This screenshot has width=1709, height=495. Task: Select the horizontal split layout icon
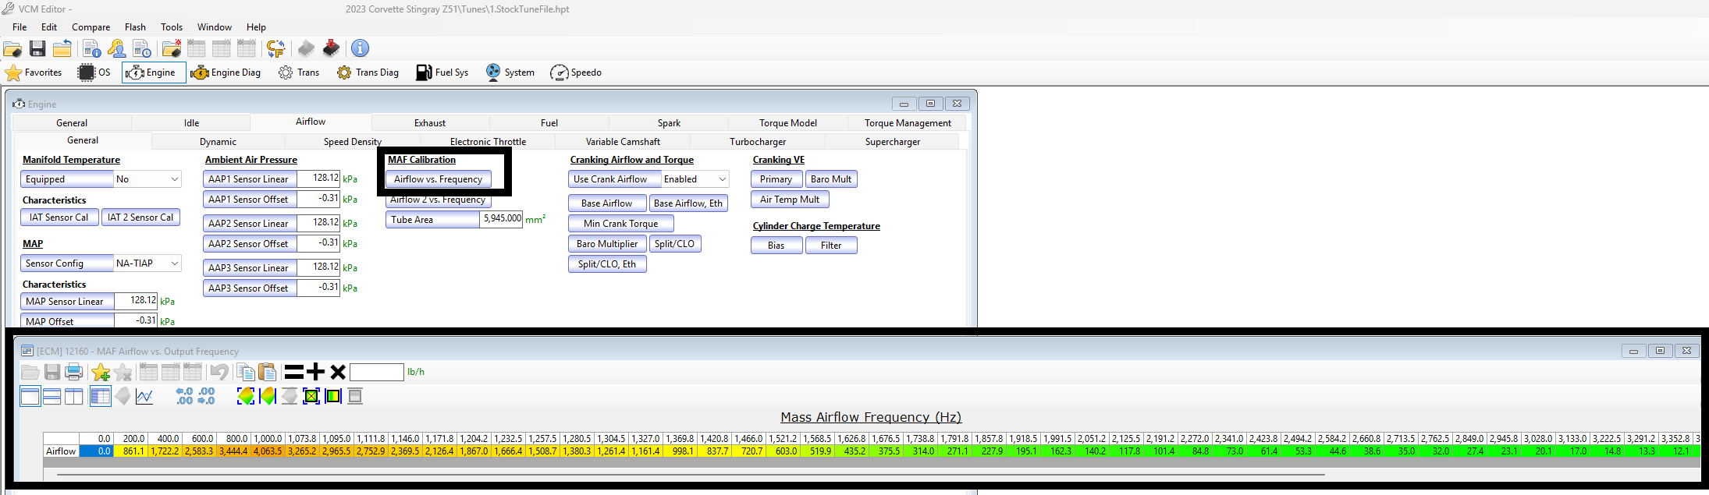(x=52, y=396)
